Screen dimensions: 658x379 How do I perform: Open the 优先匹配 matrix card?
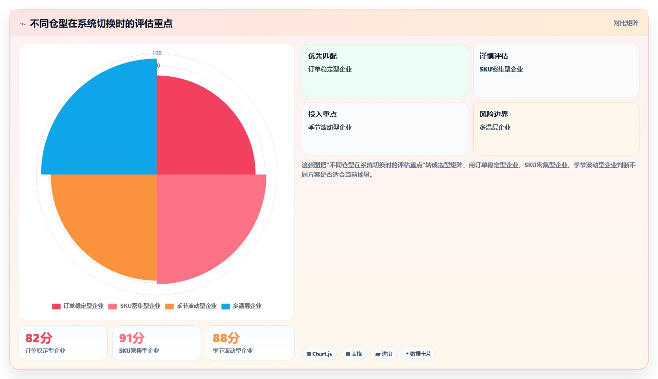pyautogui.click(x=385, y=71)
